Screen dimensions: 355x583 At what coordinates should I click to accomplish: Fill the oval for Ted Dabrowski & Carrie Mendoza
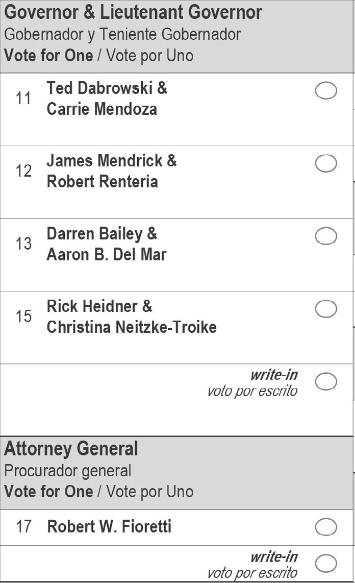pyautogui.click(x=326, y=91)
